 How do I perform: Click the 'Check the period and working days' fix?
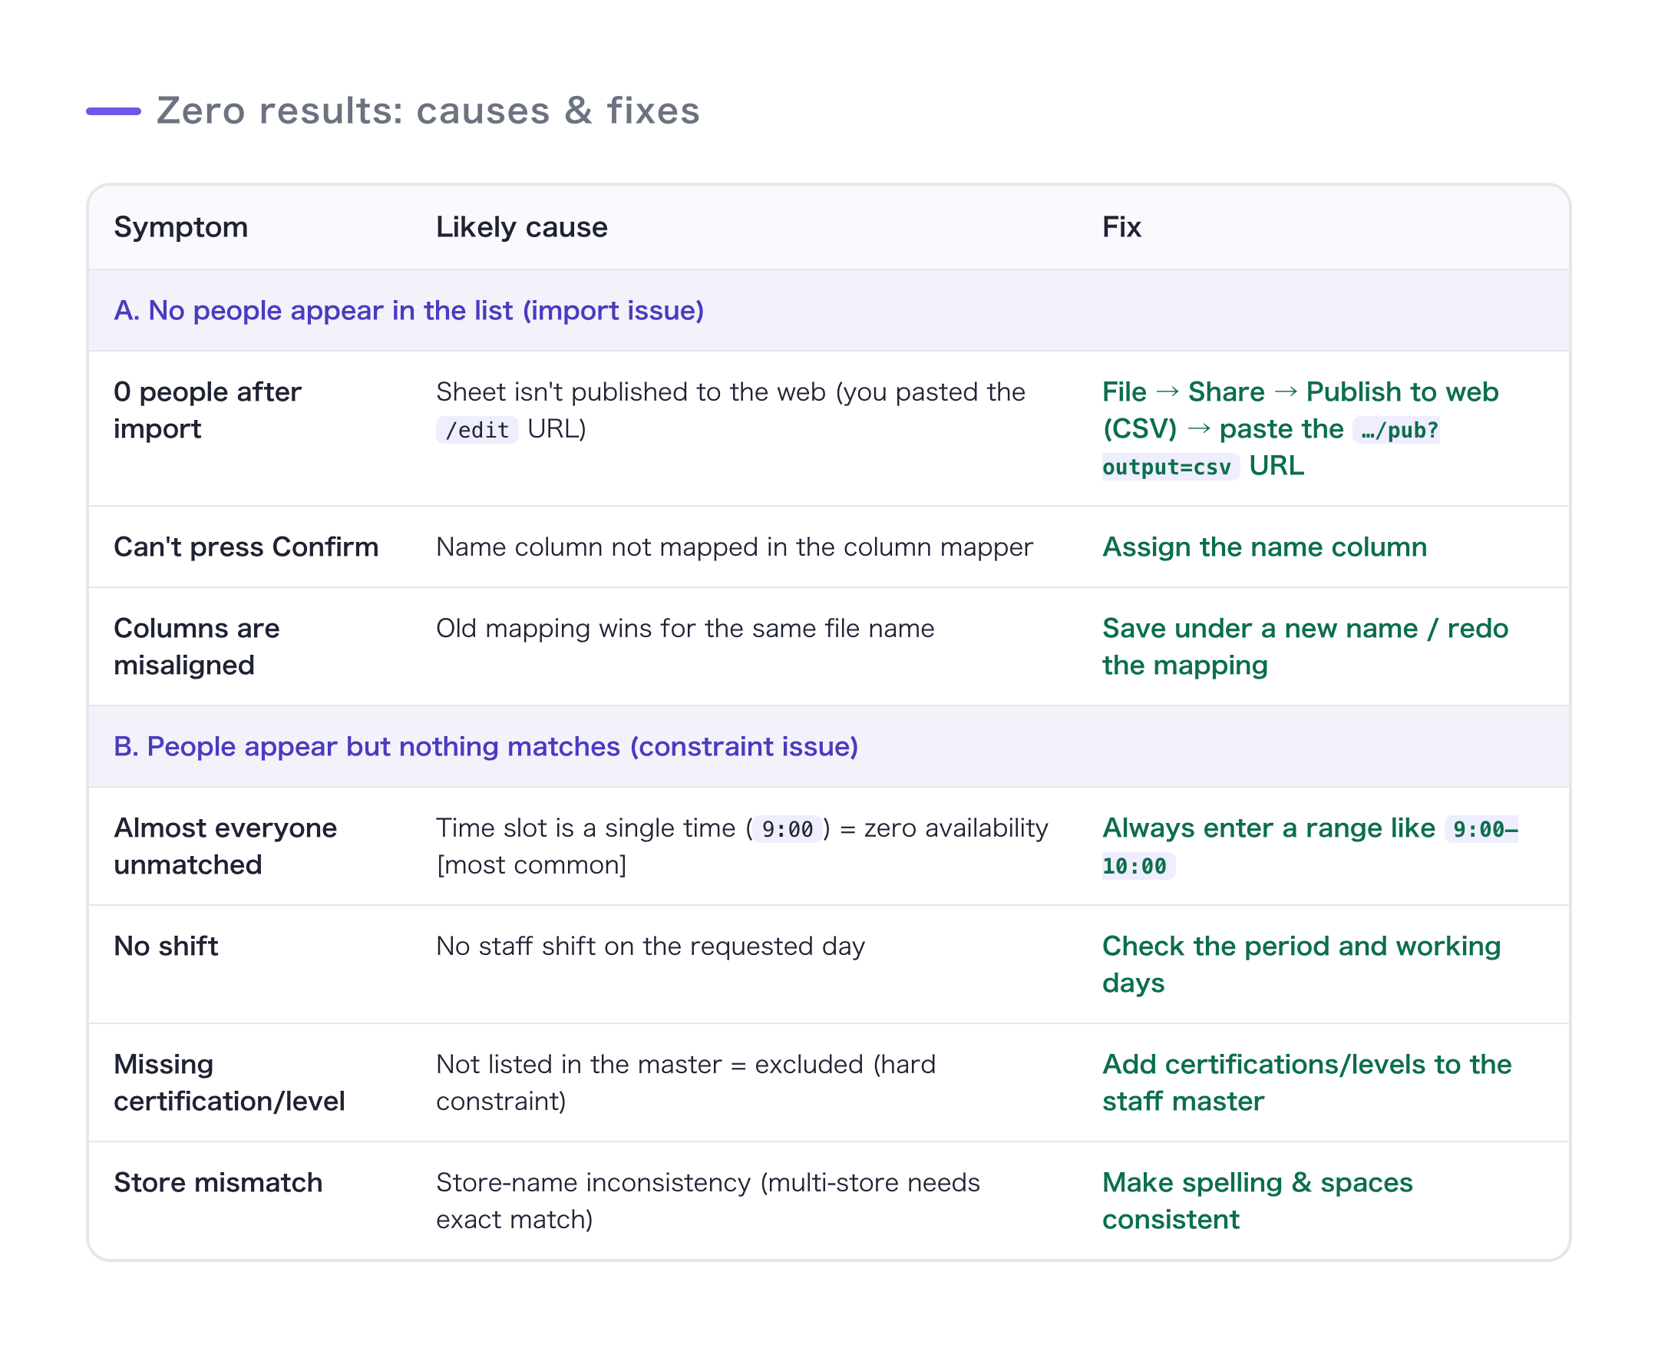tap(1301, 963)
